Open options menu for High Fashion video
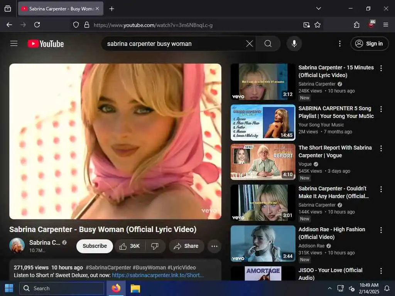 pyautogui.click(x=381, y=230)
